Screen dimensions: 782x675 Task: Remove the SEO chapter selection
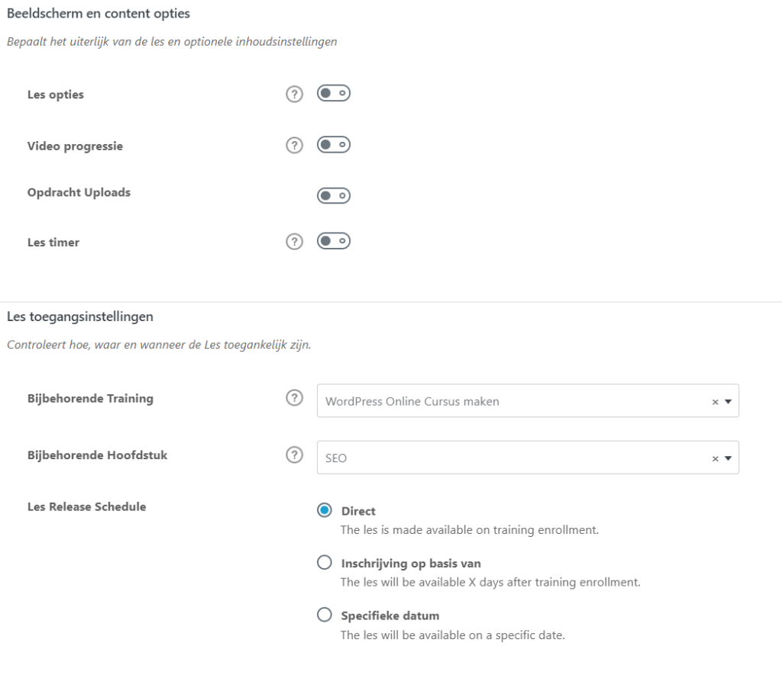coord(715,458)
